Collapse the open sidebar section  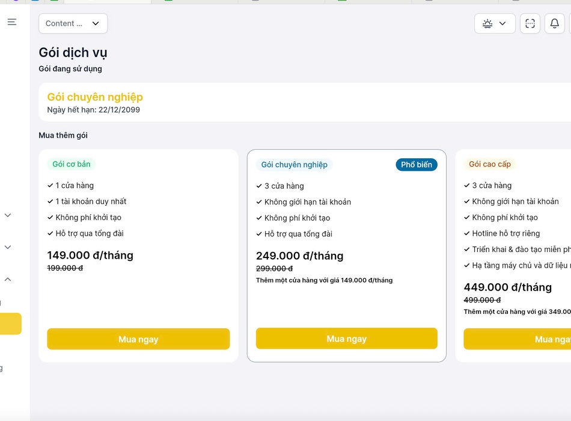click(x=8, y=279)
